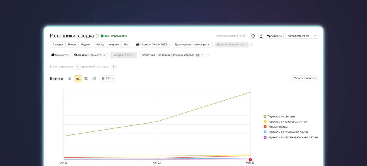
Task: Open the history clock icon
Action: tap(253, 36)
